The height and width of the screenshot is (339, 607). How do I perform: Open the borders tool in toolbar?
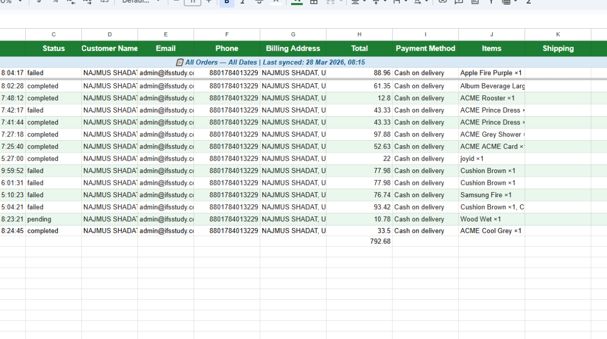pos(314,2)
